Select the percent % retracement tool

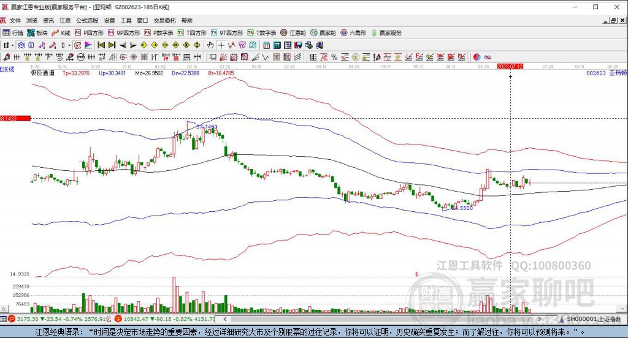tap(334, 57)
